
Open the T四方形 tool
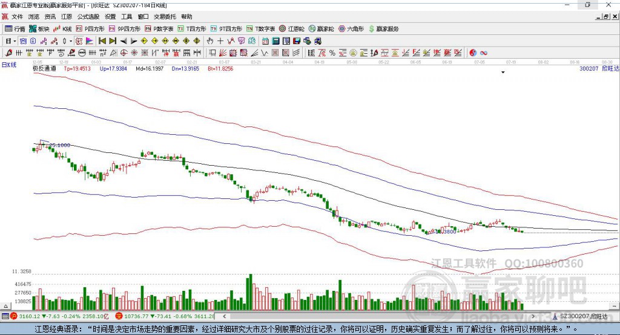tap(192, 29)
